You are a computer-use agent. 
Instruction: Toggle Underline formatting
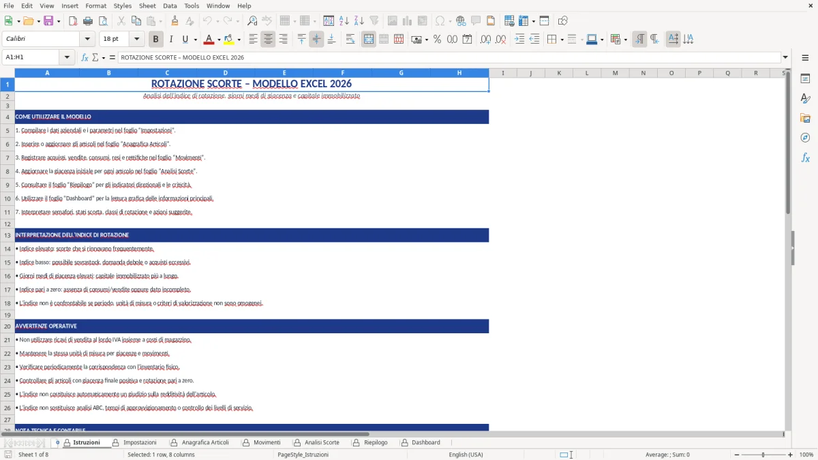(185, 40)
